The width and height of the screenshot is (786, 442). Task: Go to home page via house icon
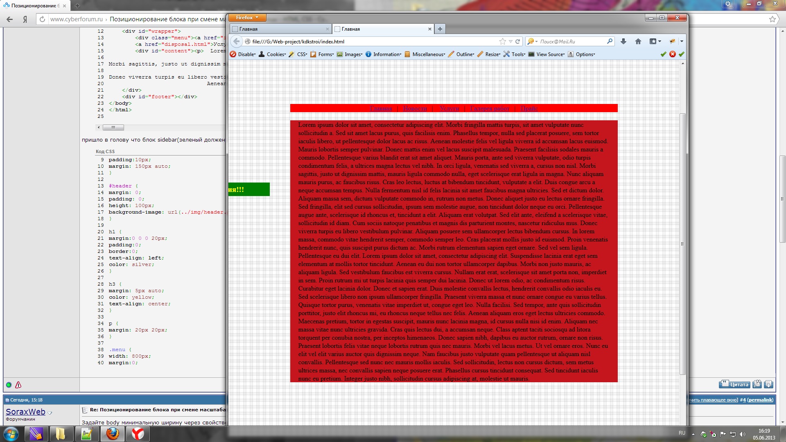[x=638, y=41]
